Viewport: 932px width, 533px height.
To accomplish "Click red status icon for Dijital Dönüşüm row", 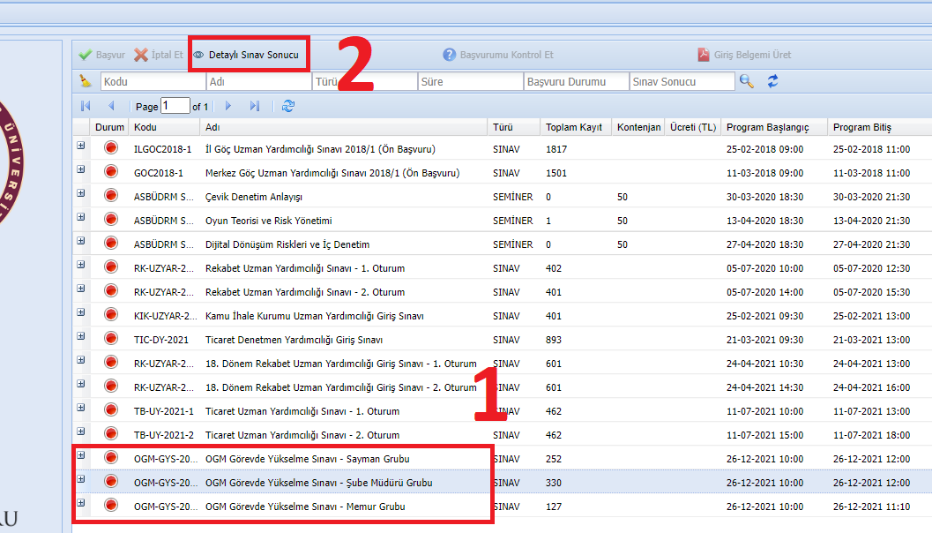I will [x=110, y=243].
